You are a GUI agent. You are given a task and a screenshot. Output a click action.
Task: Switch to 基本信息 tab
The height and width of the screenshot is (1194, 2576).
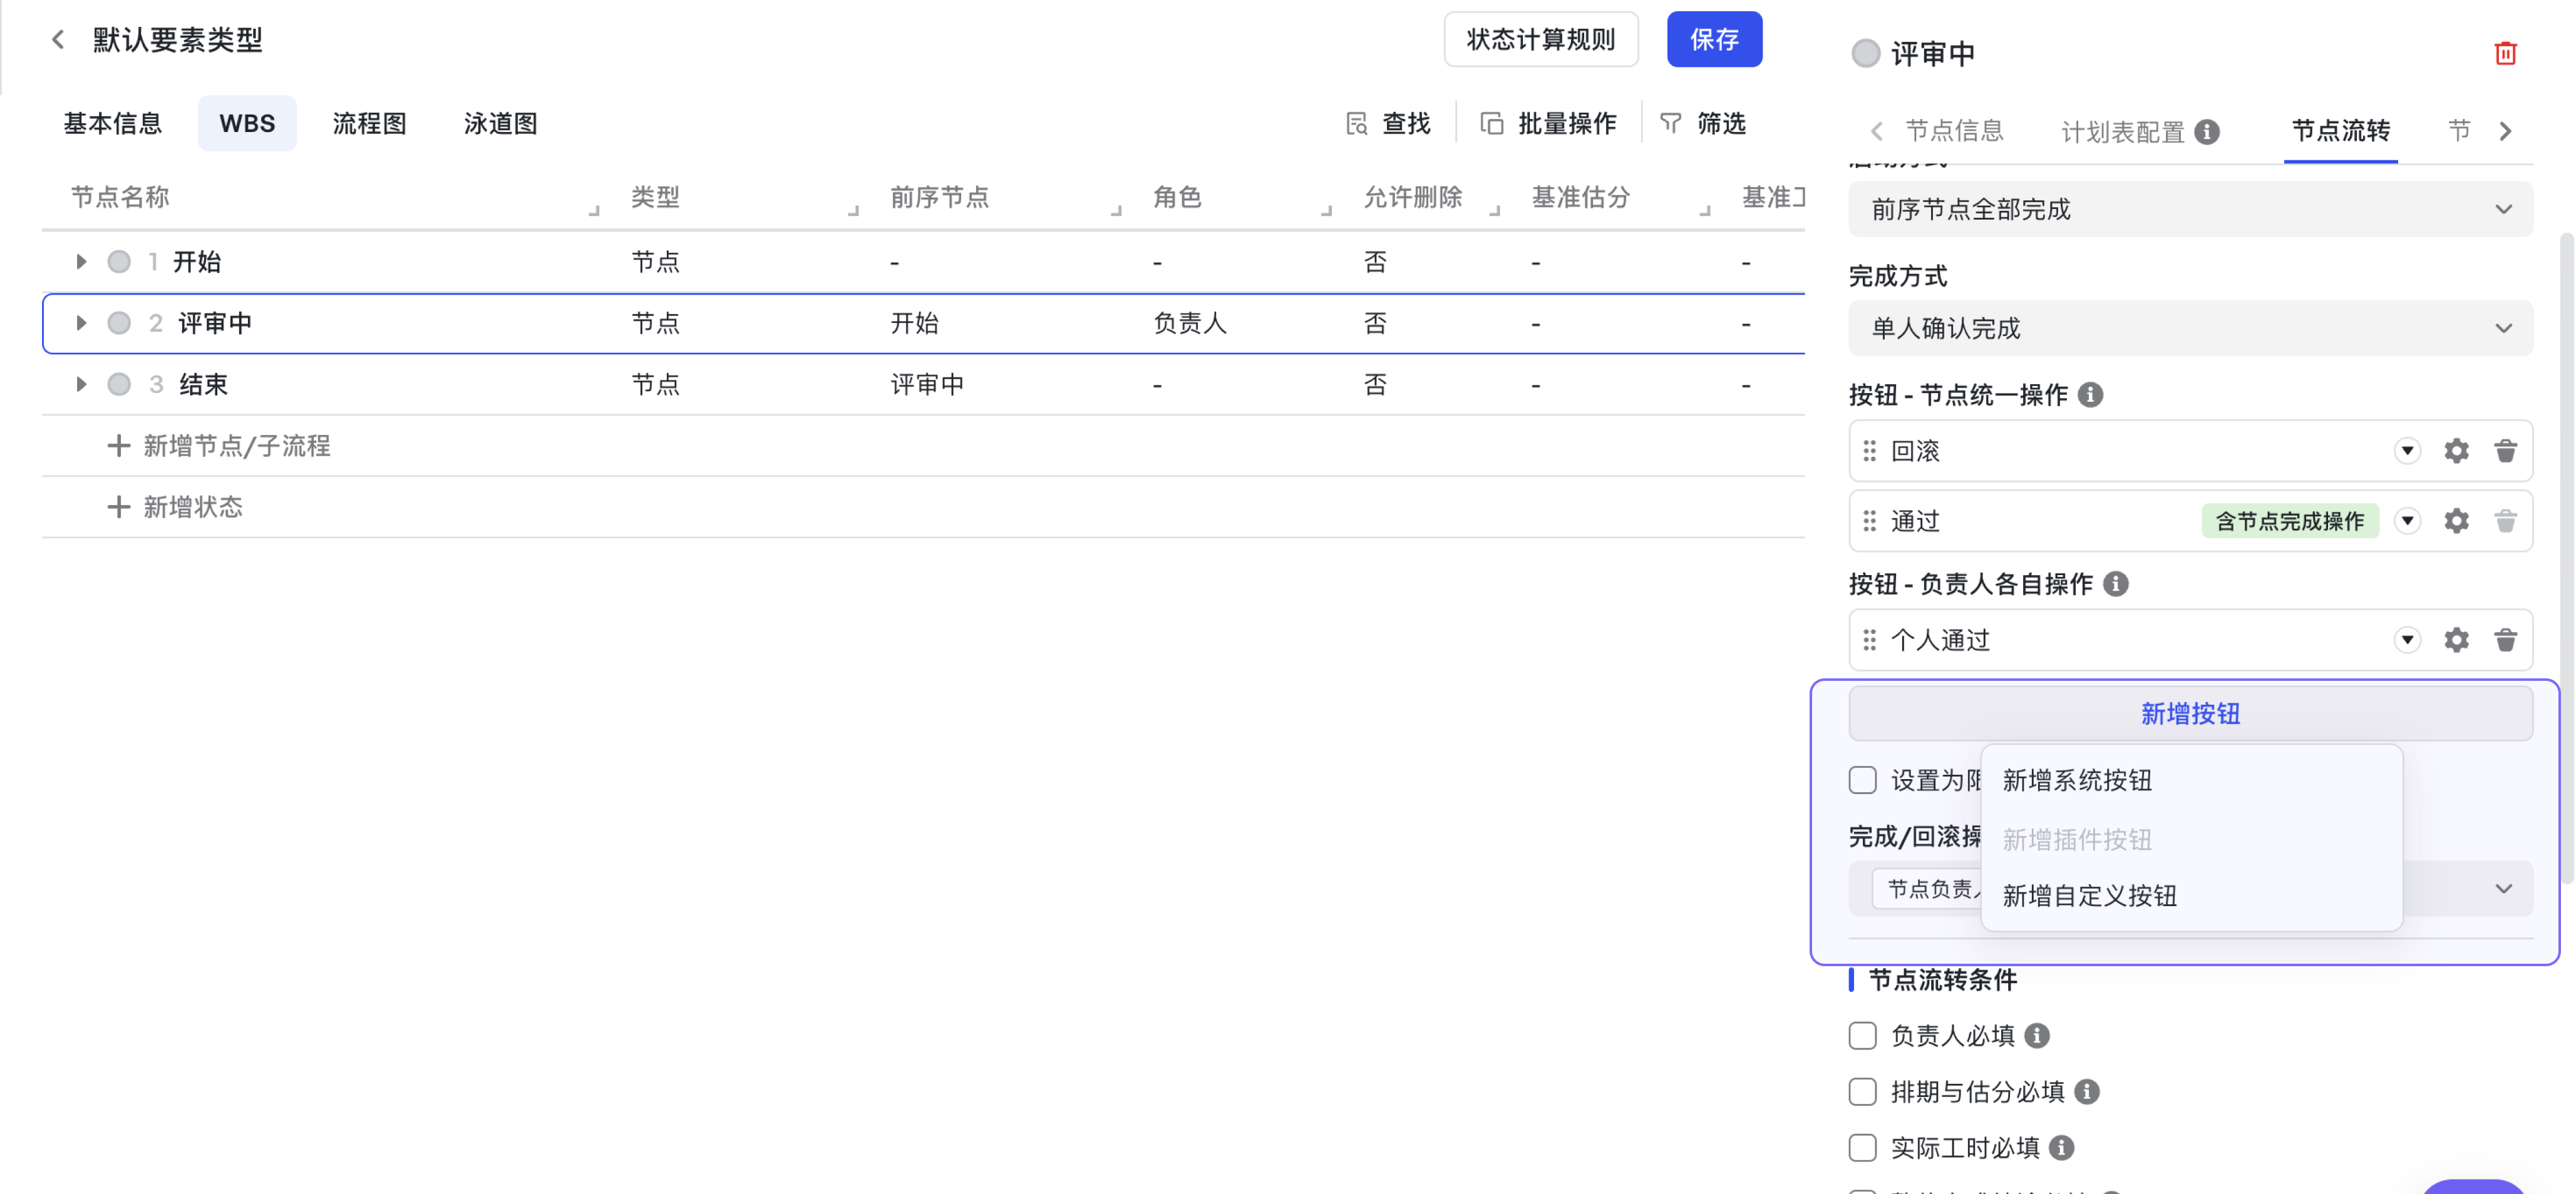pyautogui.click(x=113, y=124)
